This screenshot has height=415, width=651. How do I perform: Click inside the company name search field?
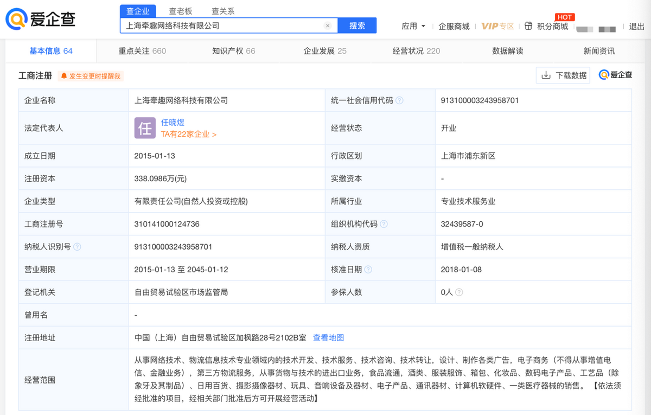217,25
